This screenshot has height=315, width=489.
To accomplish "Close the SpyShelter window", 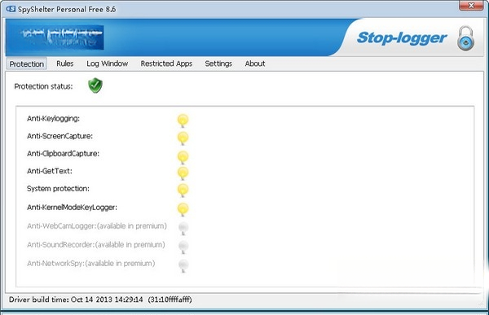I will pos(471,6).
